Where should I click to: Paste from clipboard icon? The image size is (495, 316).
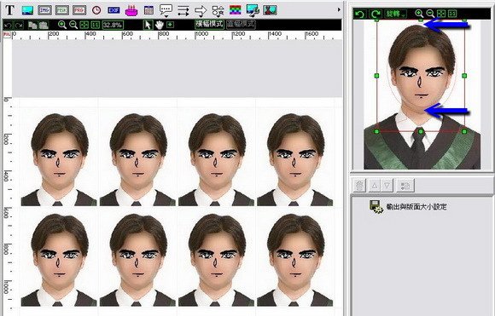coord(44,25)
